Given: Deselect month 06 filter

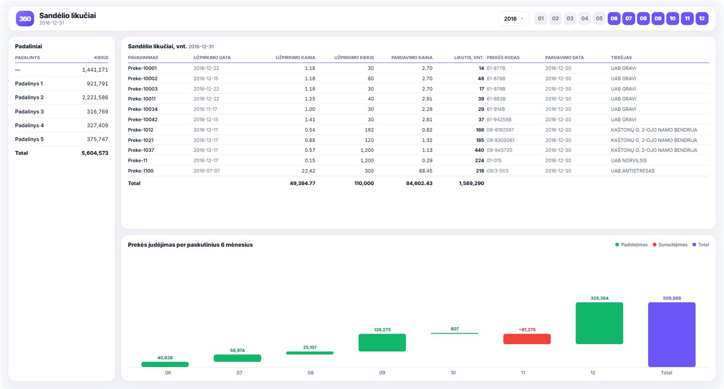Looking at the screenshot, I should pyautogui.click(x=614, y=19).
